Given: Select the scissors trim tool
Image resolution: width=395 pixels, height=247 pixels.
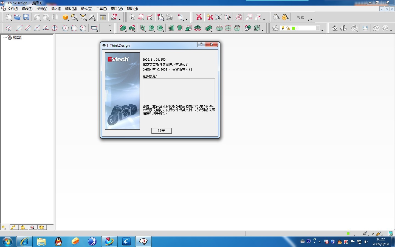Looking at the screenshot, I should pos(219,17).
